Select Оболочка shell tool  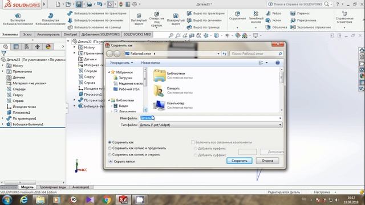(276, 27)
